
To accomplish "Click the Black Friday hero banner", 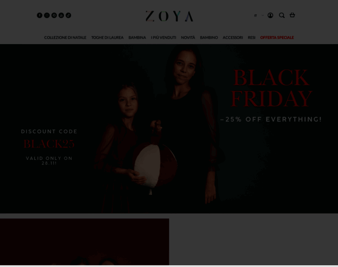I will tap(169, 129).
